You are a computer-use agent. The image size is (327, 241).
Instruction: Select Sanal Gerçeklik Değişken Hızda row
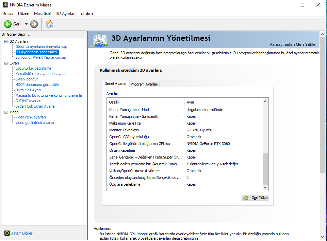click(x=184, y=157)
